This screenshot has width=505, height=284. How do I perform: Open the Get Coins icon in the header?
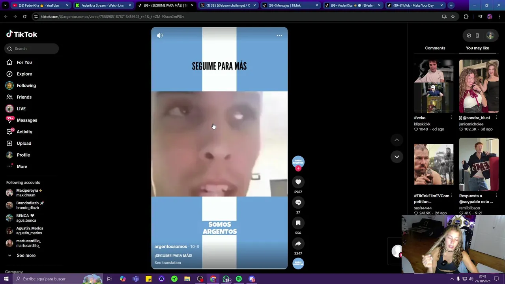(469, 35)
